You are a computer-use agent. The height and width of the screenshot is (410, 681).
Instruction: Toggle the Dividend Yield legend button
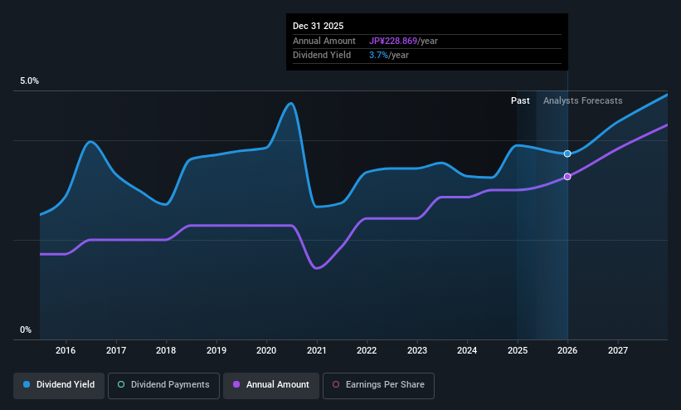coord(59,385)
